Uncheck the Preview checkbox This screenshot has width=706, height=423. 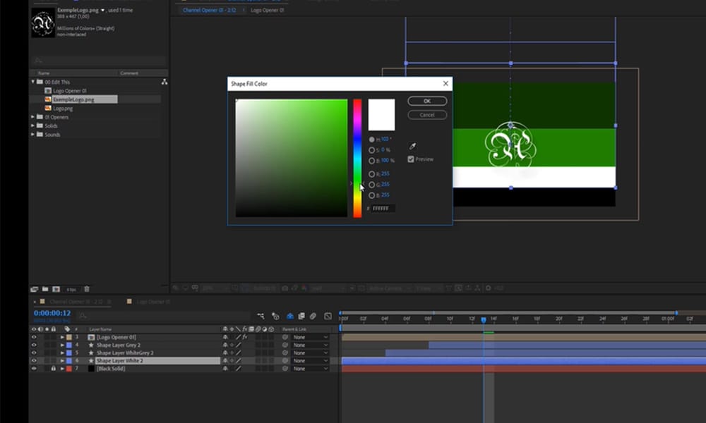point(412,159)
